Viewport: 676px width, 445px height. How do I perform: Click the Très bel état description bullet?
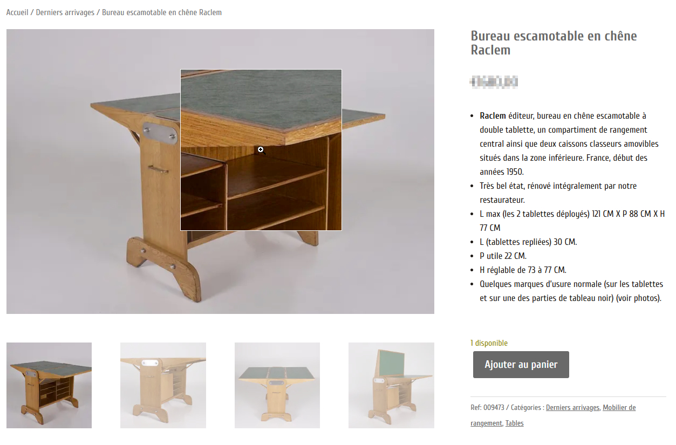(558, 193)
